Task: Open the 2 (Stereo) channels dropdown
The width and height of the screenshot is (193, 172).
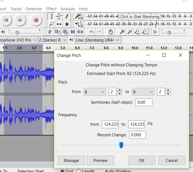Action: 53,40
